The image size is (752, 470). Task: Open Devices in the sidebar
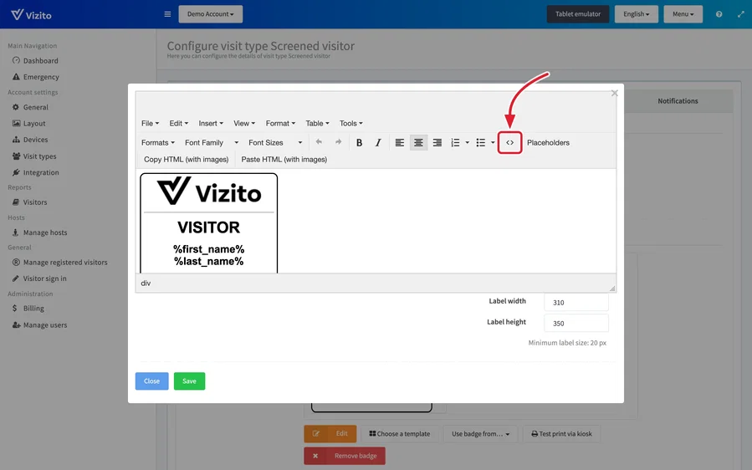30,140
